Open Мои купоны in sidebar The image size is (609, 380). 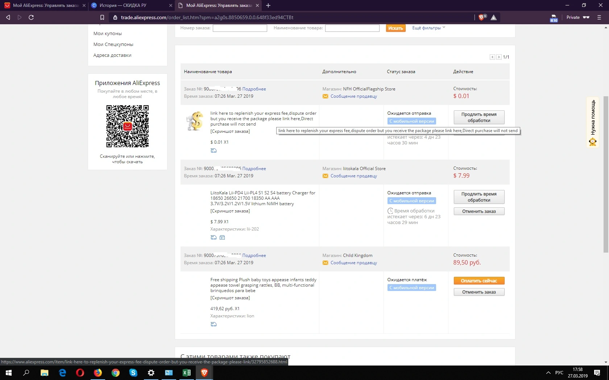(x=108, y=34)
